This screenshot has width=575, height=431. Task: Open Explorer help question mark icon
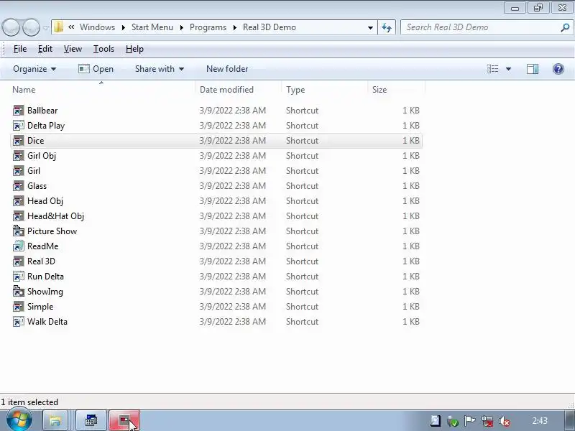tap(558, 69)
